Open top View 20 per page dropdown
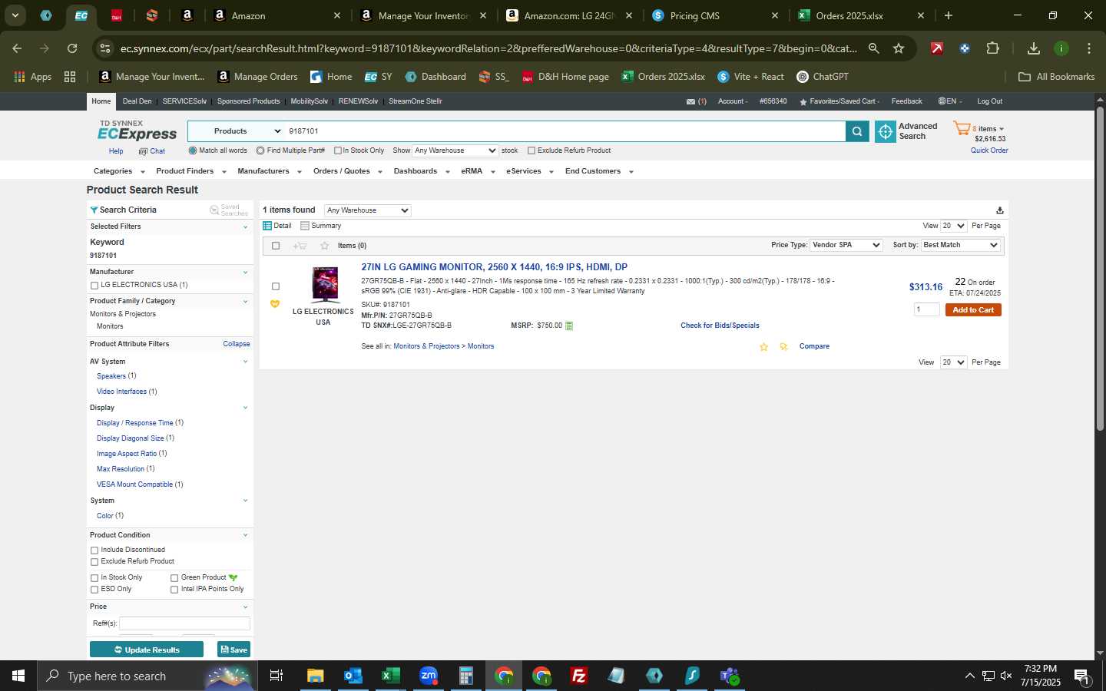The width and height of the screenshot is (1106, 691). 953,226
